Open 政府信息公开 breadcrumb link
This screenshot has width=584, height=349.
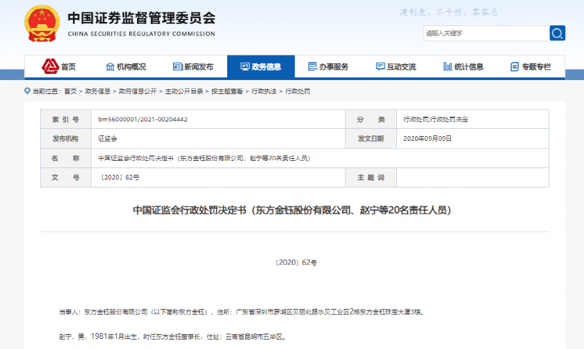(138, 91)
